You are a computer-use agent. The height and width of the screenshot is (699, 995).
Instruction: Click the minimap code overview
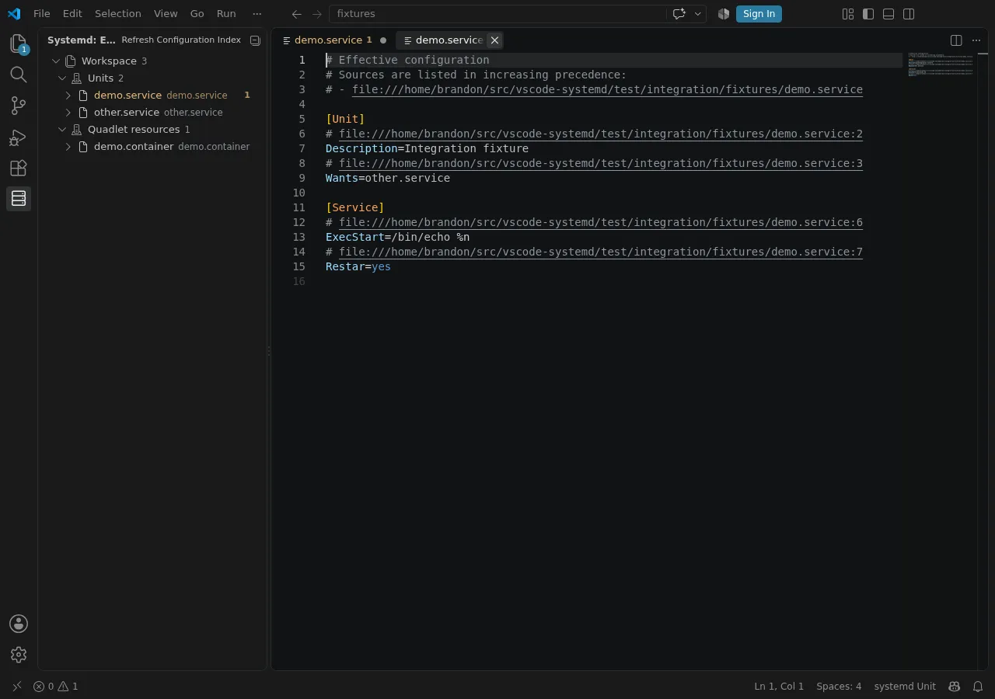tap(941, 65)
